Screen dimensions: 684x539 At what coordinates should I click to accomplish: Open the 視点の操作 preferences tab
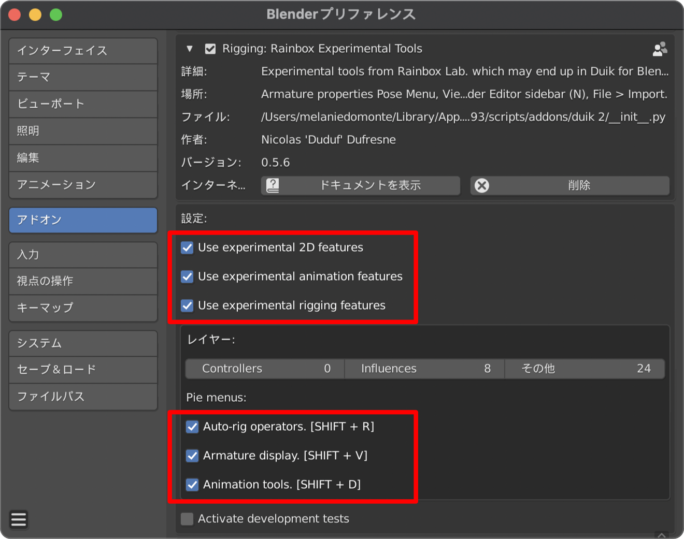point(83,281)
